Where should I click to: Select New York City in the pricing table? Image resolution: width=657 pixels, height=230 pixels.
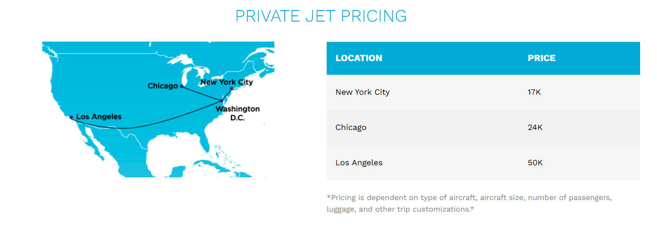coord(363,92)
